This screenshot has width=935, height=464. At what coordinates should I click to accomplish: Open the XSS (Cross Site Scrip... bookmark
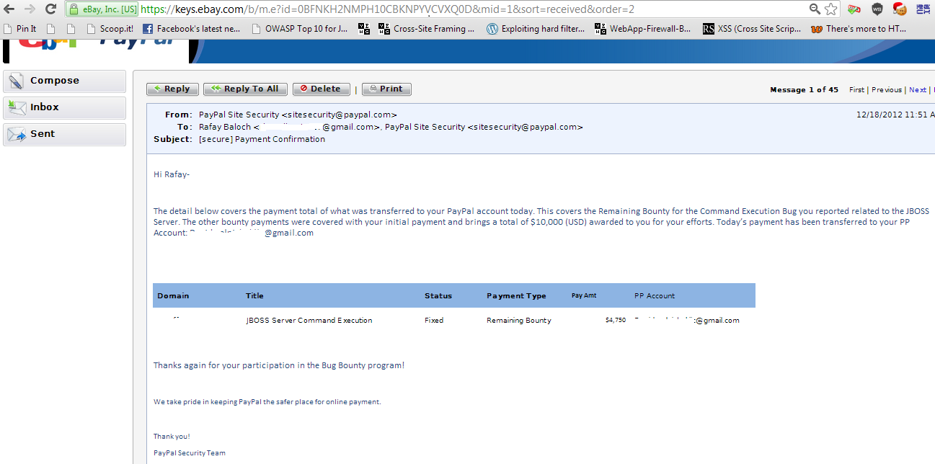tap(752, 29)
